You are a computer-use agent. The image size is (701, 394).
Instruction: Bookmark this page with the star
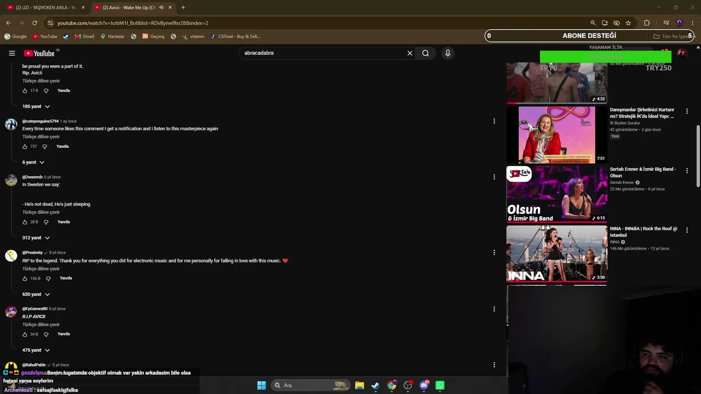point(628,23)
